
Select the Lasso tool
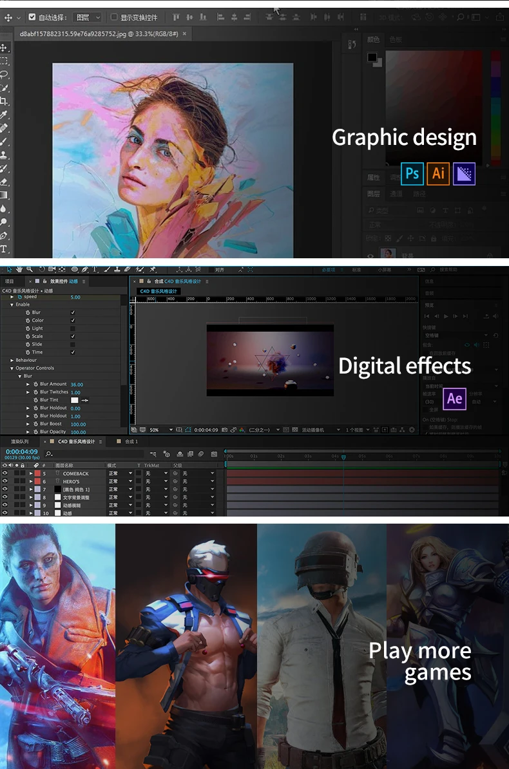click(4, 74)
